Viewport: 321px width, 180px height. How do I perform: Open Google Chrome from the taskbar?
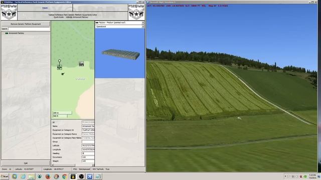click(65, 176)
